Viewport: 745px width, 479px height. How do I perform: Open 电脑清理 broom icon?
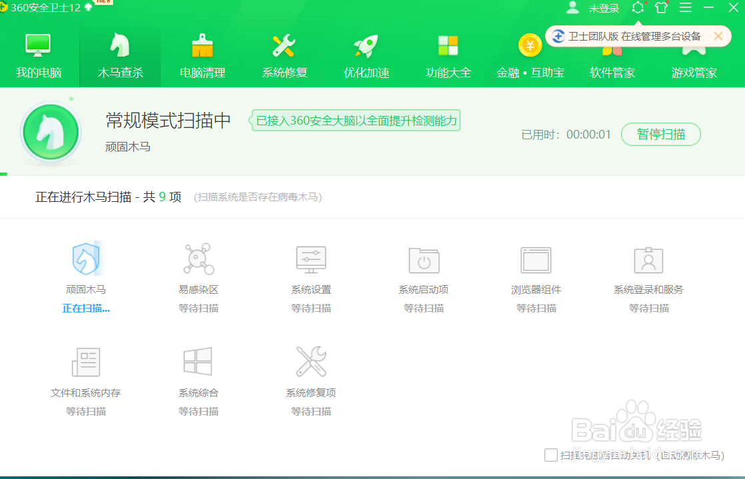point(203,45)
